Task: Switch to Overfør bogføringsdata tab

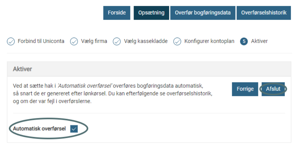Action: pos(203,13)
